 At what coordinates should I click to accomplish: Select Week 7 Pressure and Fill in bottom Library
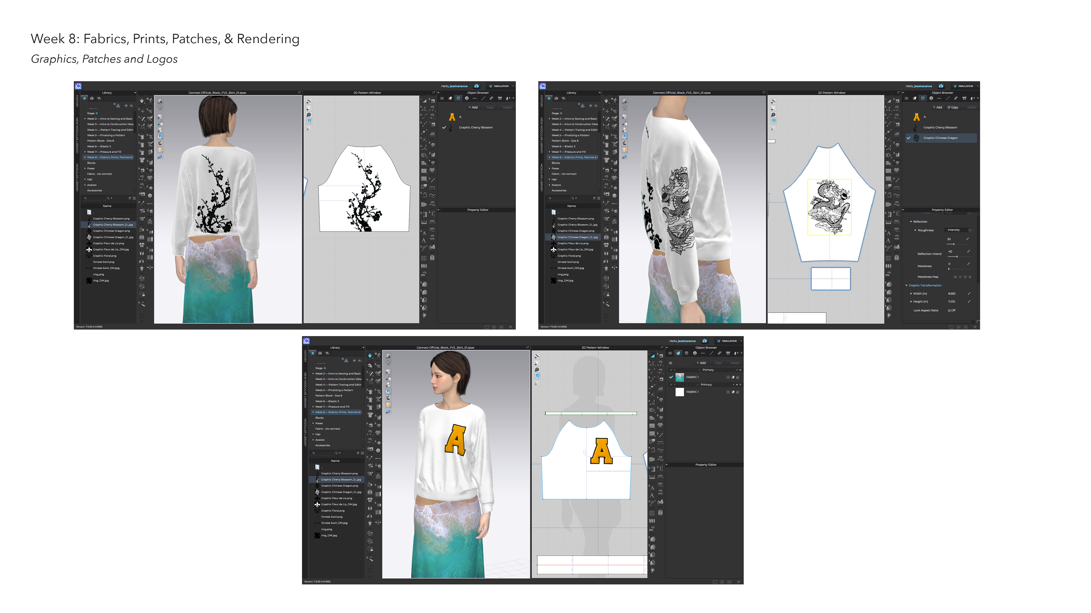point(332,407)
